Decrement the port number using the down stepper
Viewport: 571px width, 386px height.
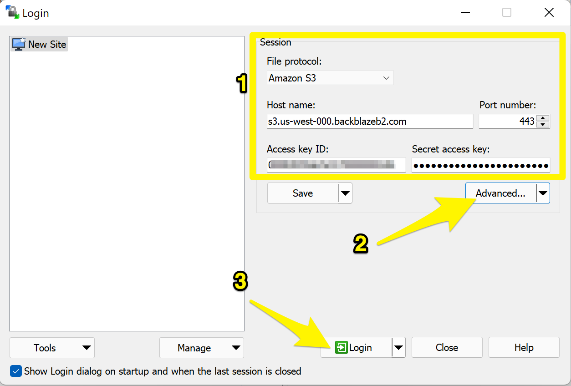click(x=543, y=124)
